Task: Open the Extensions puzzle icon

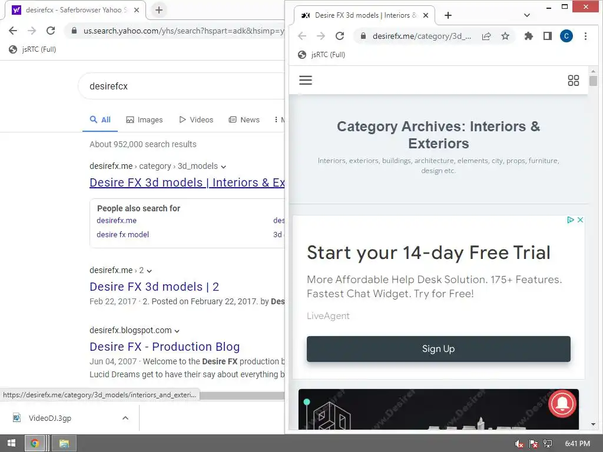Action: (x=529, y=36)
